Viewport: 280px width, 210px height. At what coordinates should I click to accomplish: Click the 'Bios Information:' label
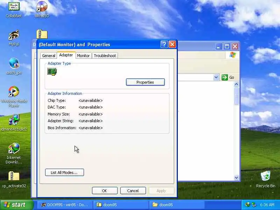(x=62, y=128)
